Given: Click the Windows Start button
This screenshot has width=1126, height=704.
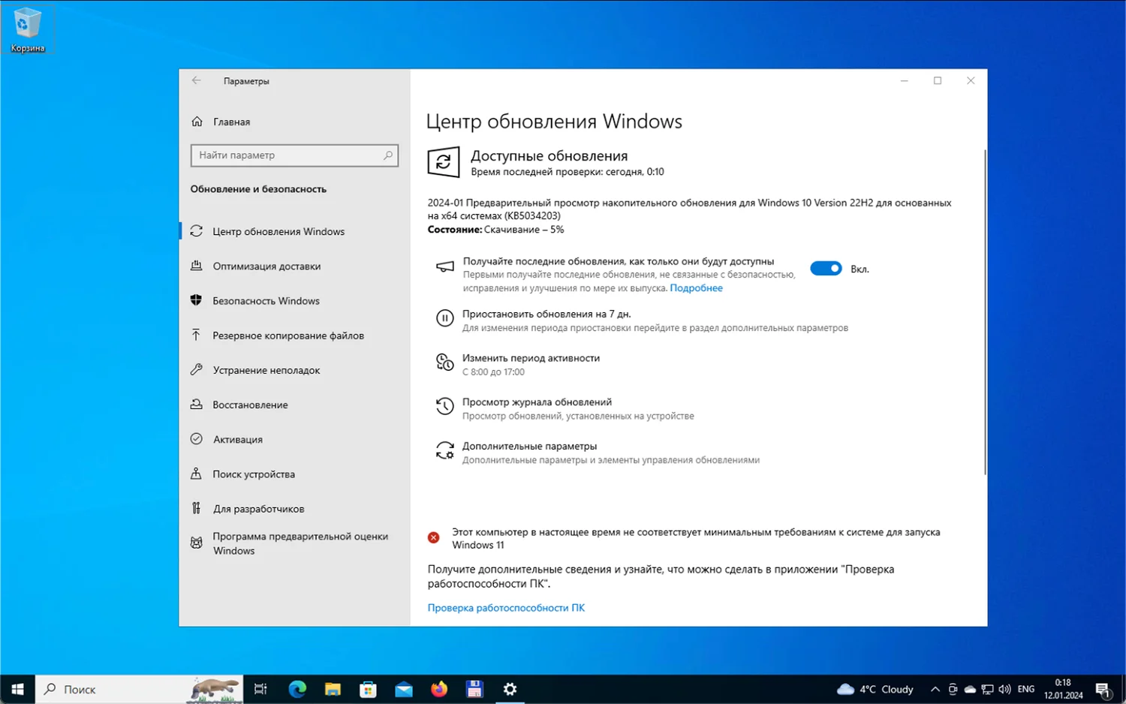Looking at the screenshot, I should (x=18, y=689).
